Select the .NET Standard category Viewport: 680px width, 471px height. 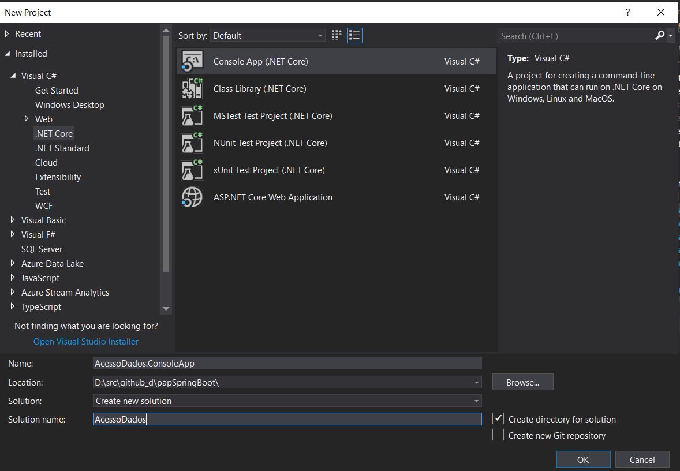pyautogui.click(x=62, y=148)
